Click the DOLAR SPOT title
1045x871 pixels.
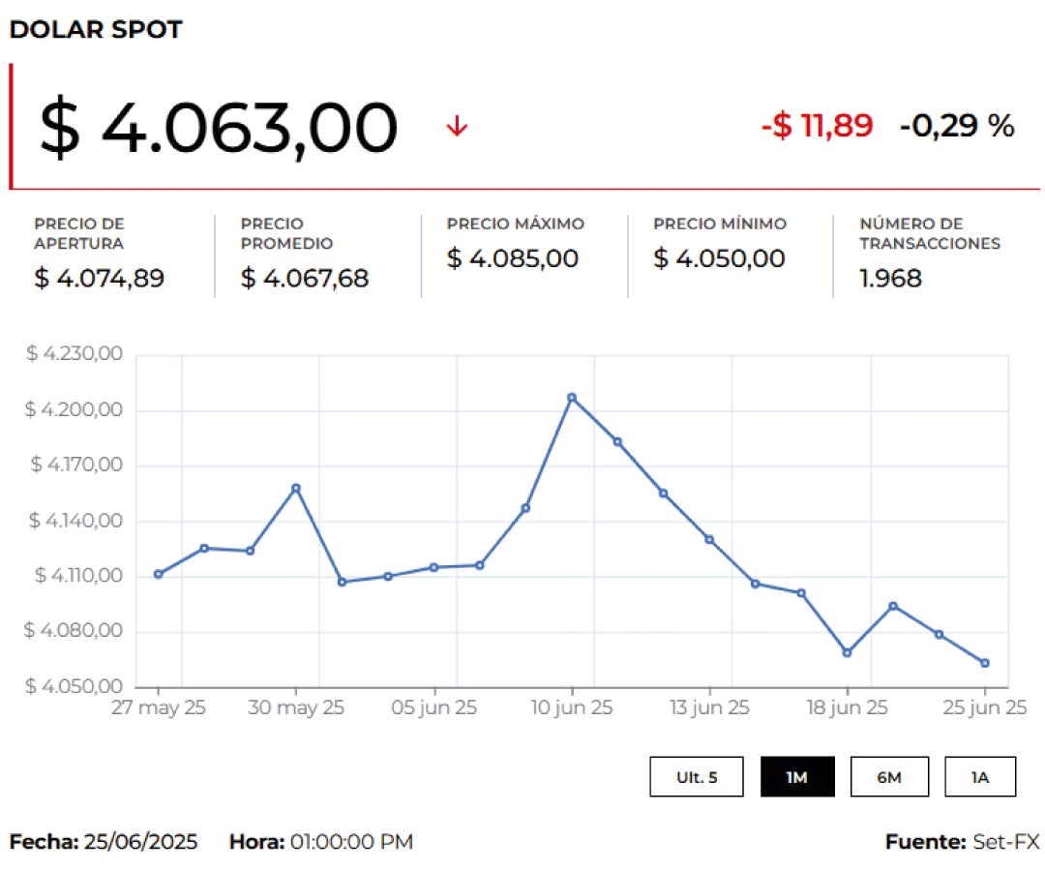pyautogui.click(x=96, y=30)
